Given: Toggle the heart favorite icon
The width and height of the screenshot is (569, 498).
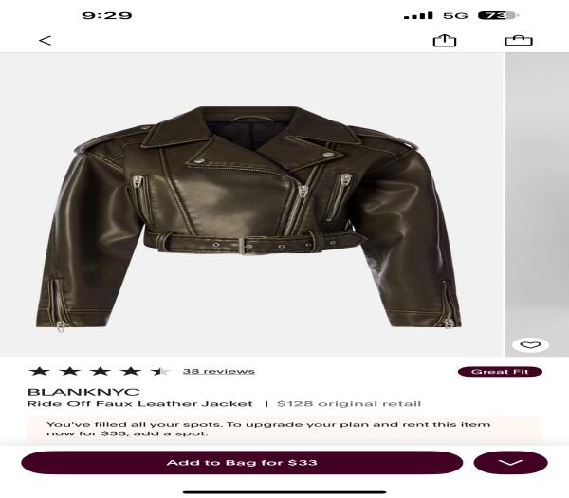Looking at the screenshot, I should (530, 345).
